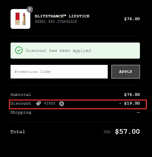Viewport: 152px width, 157px height.
Task: Click the $76.00 product line price
Action: [132, 19]
